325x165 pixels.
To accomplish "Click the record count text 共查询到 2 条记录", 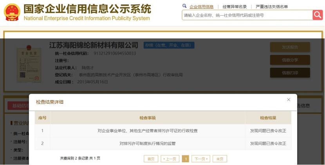I will tap(74, 158).
